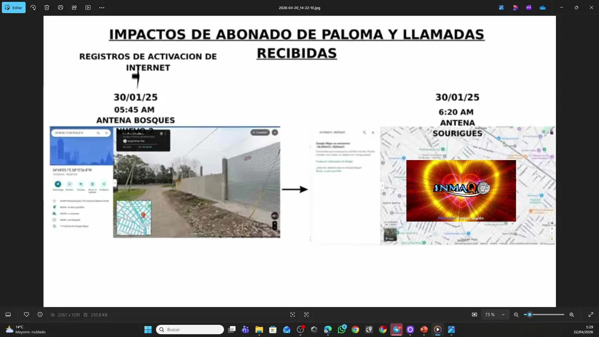Click the zoom in magnifier icon

(571, 315)
